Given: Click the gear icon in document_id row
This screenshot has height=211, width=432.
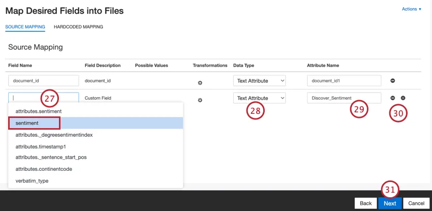Looking at the screenshot, I should coord(200,81).
